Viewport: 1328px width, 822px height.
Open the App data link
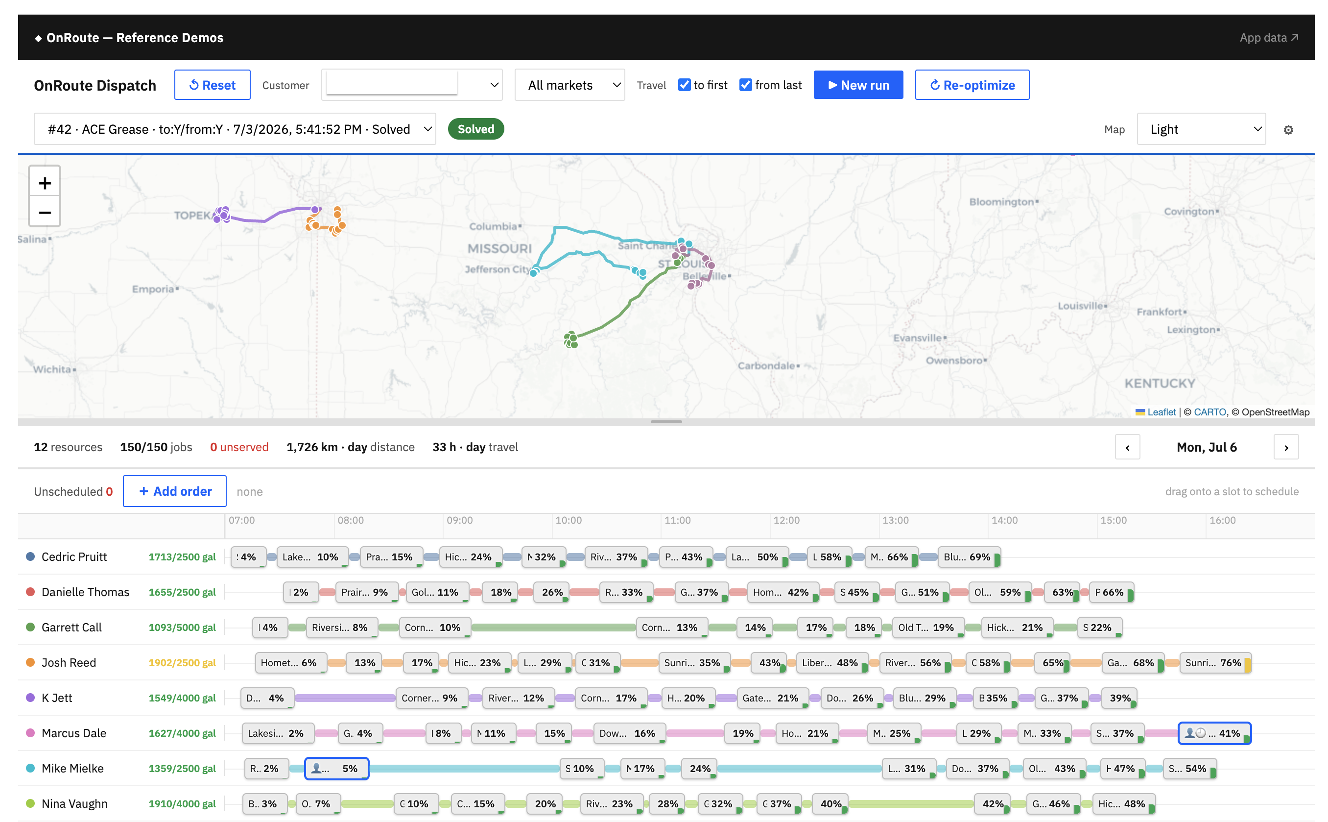coord(1269,38)
